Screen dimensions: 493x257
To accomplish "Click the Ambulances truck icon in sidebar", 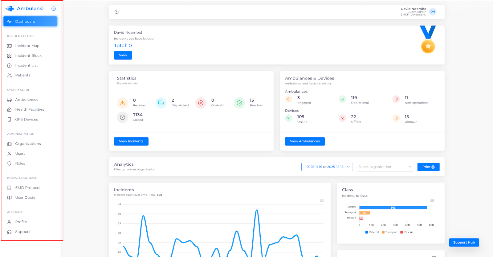I will pyautogui.click(x=9, y=100).
